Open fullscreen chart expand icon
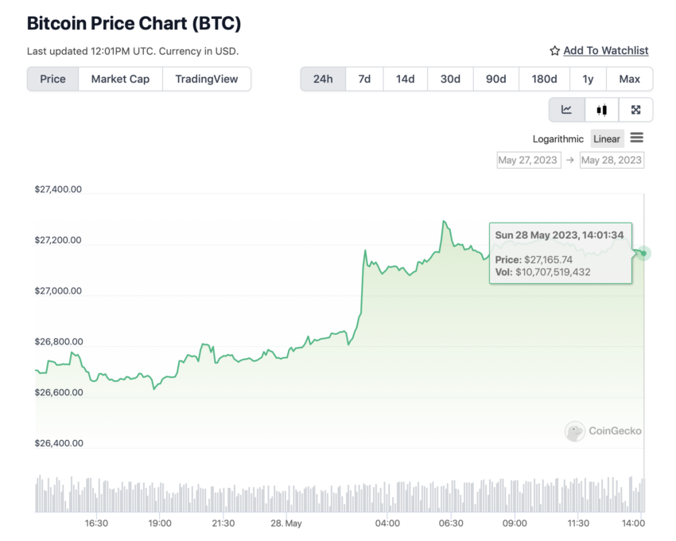This screenshot has width=676, height=541. (635, 110)
